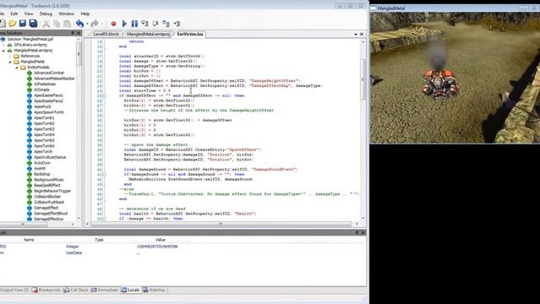Switch to the MangledMetal.emtproj editor tab
Image resolution: width=540 pixels, height=304 pixels.
[x=148, y=34]
